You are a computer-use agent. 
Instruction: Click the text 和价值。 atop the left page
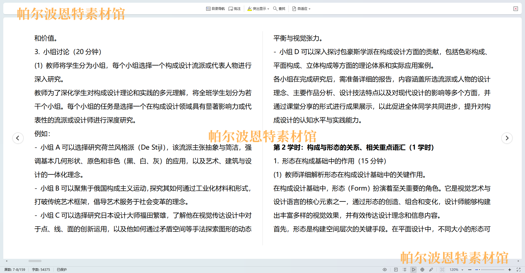[x=46, y=38]
